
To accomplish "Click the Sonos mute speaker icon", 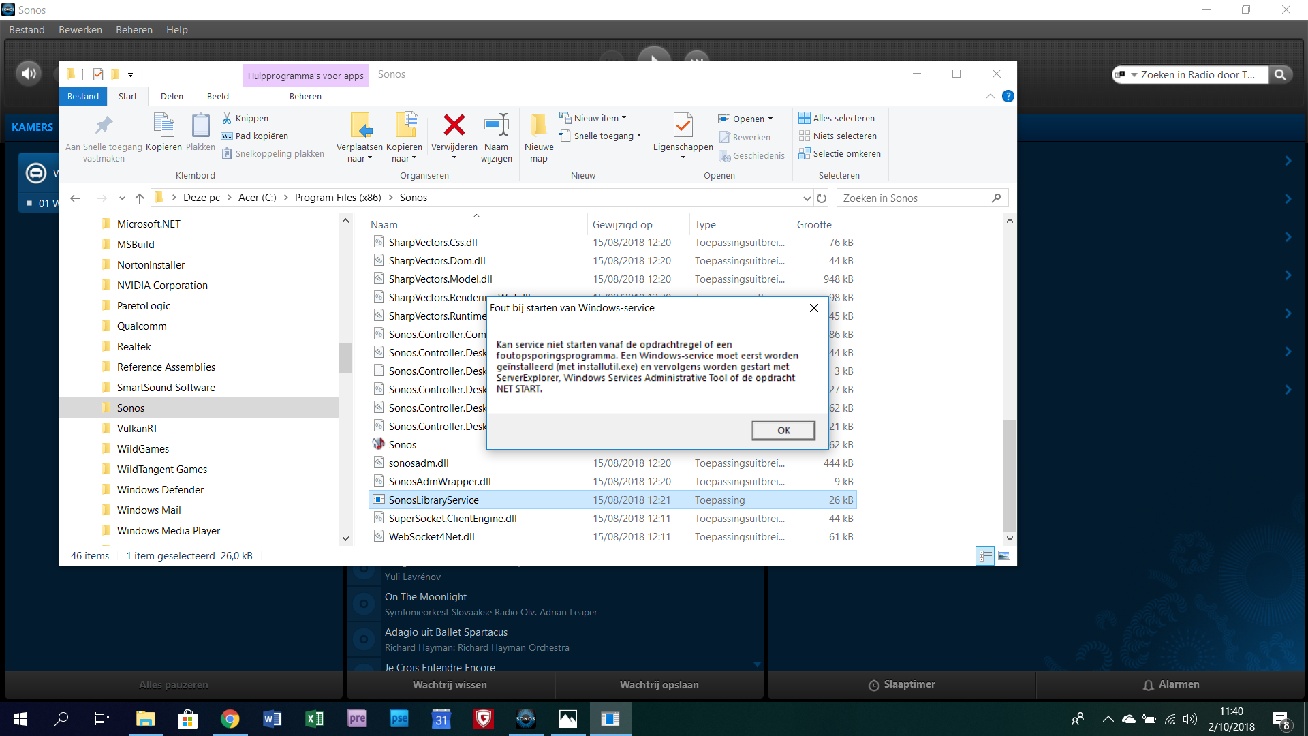I will point(29,74).
